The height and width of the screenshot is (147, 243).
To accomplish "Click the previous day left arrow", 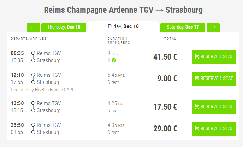I will click(33, 27).
